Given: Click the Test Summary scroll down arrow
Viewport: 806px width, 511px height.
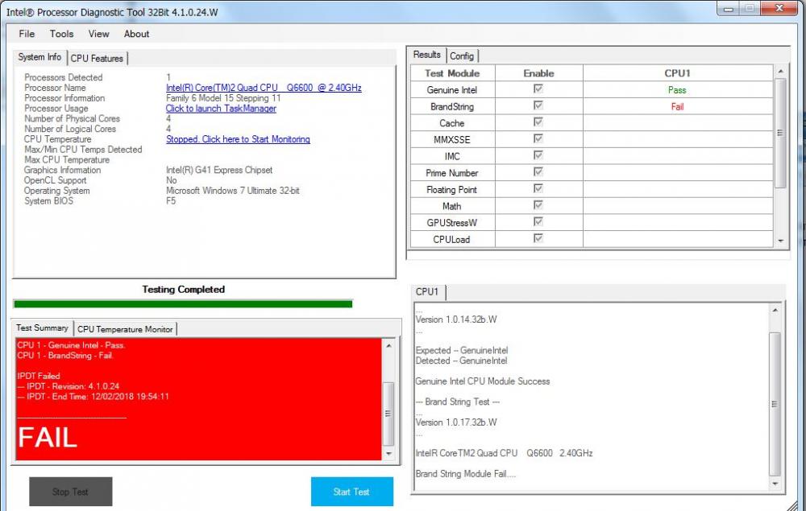Looking at the screenshot, I should tap(388, 454).
